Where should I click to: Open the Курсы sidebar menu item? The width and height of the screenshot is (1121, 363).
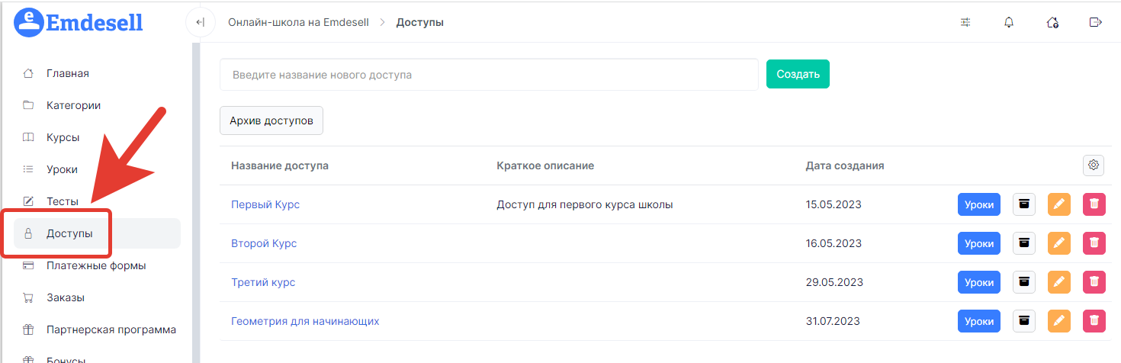pyautogui.click(x=63, y=137)
